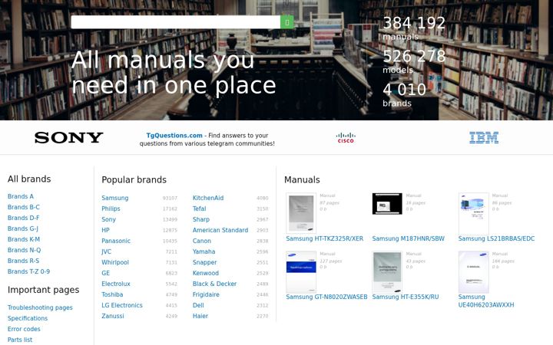This screenshot has height=345, width=553.
Task: Open the TgQuestions.com link
Action: click(174, 135)
